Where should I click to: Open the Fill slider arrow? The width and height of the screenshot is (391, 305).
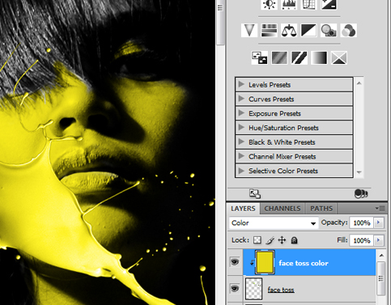tap(379, 240)
